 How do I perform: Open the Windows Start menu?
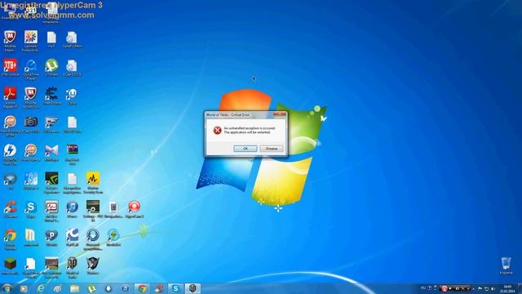click(7, 288)
